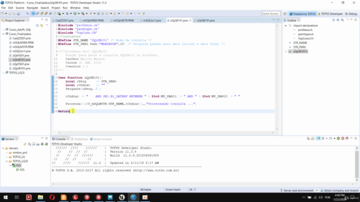
Task: Select the Plataforma TOTVS perspective
Action: (x=303, y=13)
